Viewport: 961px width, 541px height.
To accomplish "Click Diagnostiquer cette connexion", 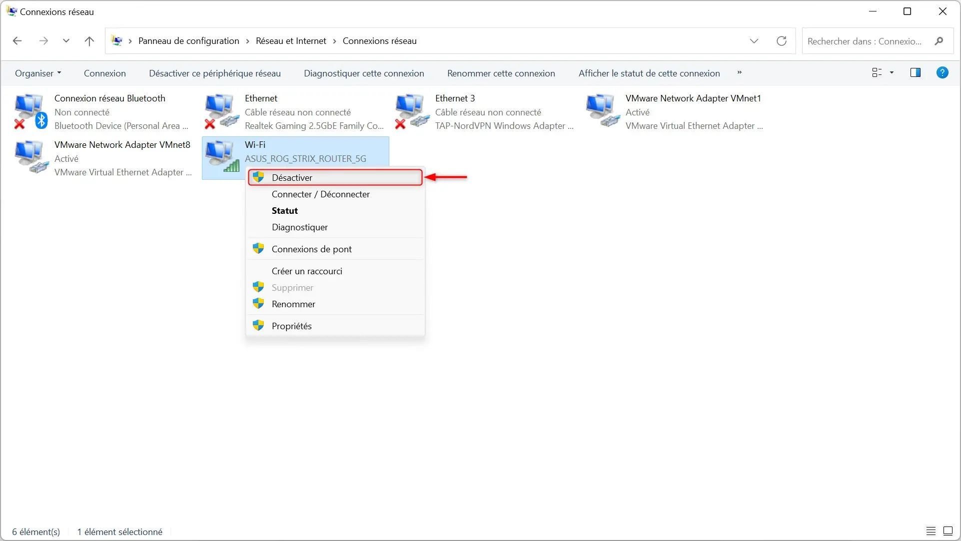I will (364, 73).
